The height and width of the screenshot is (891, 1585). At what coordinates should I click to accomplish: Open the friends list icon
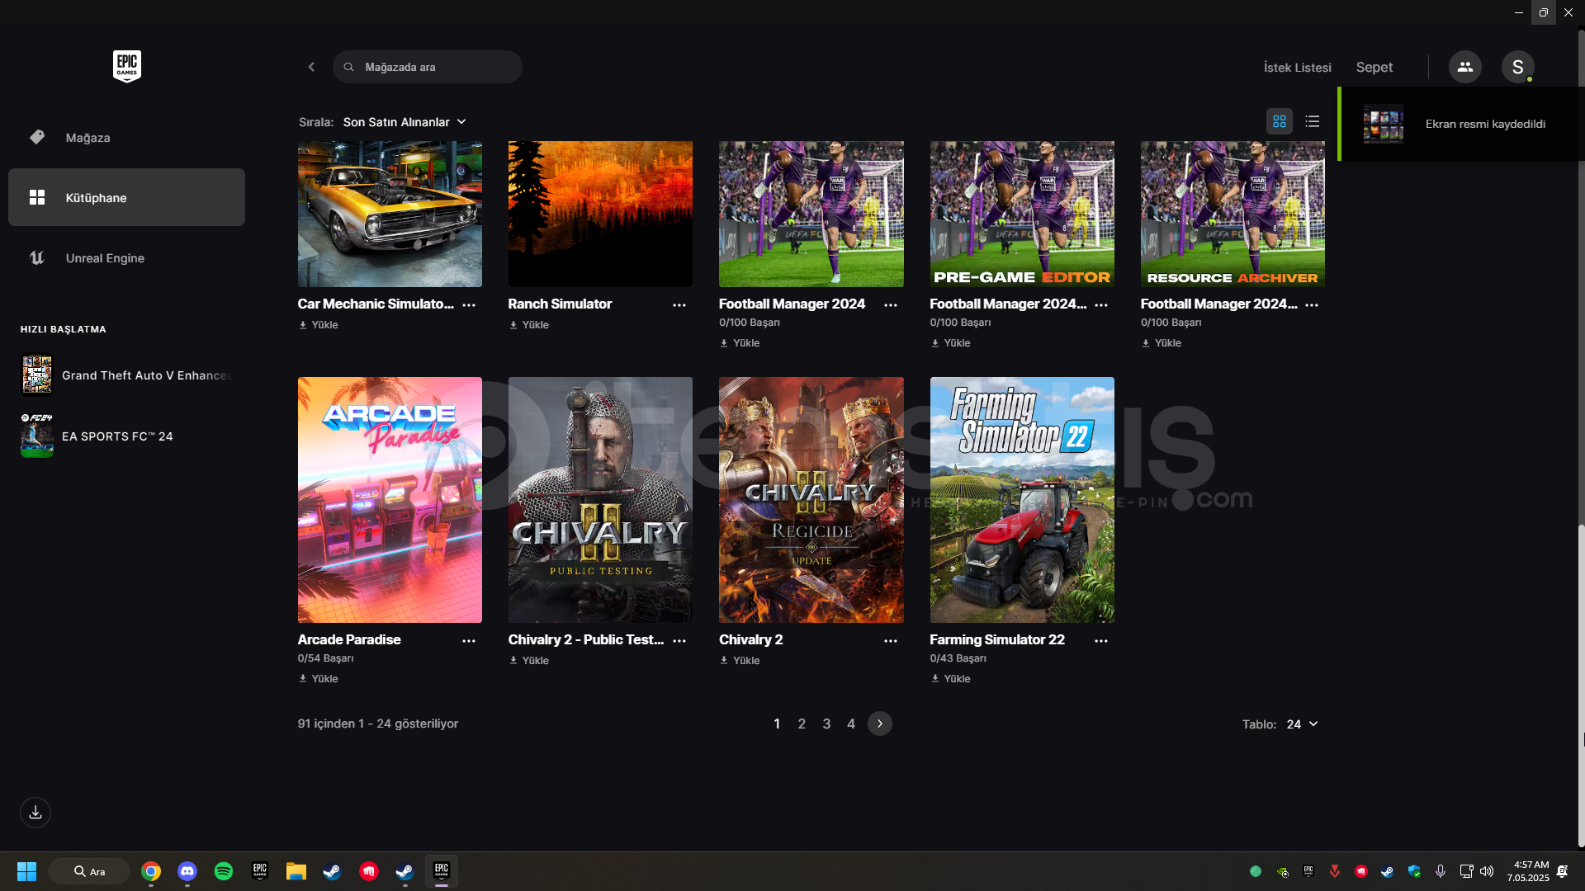(x=1464, y=67)
